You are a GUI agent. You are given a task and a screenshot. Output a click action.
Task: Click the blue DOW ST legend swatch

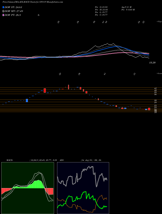[x=3, y=7]
